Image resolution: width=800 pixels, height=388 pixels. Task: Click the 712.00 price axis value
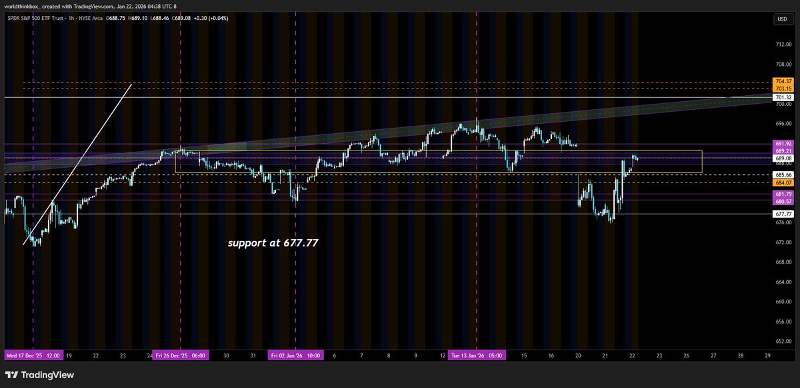(x=783, y=44)
